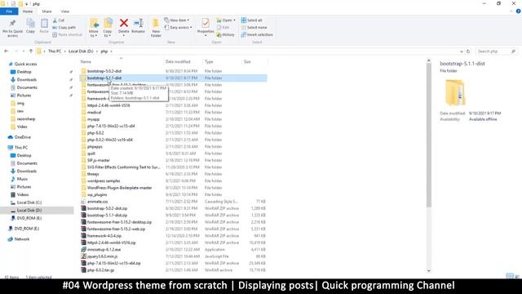The width and height of the screenshot is (522, 294).
Task: Select Network in the navigation pane
Action: point(22,239)
